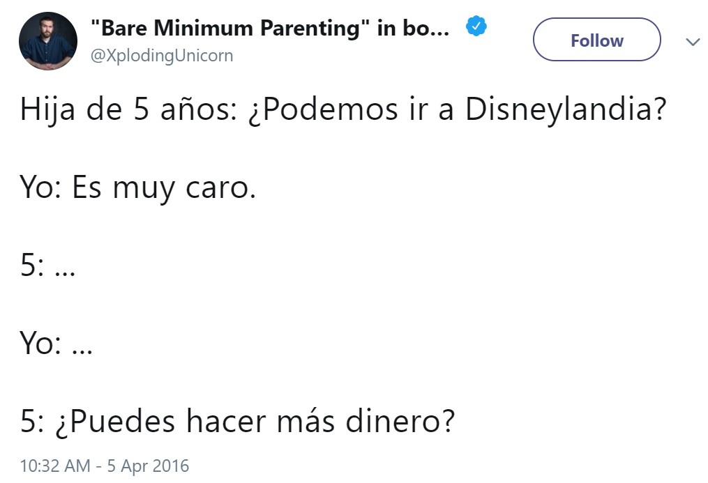The width and height of the screenshot is (708, 483).
Task: Click the word "más" in the last line
Action: point(306,420)
